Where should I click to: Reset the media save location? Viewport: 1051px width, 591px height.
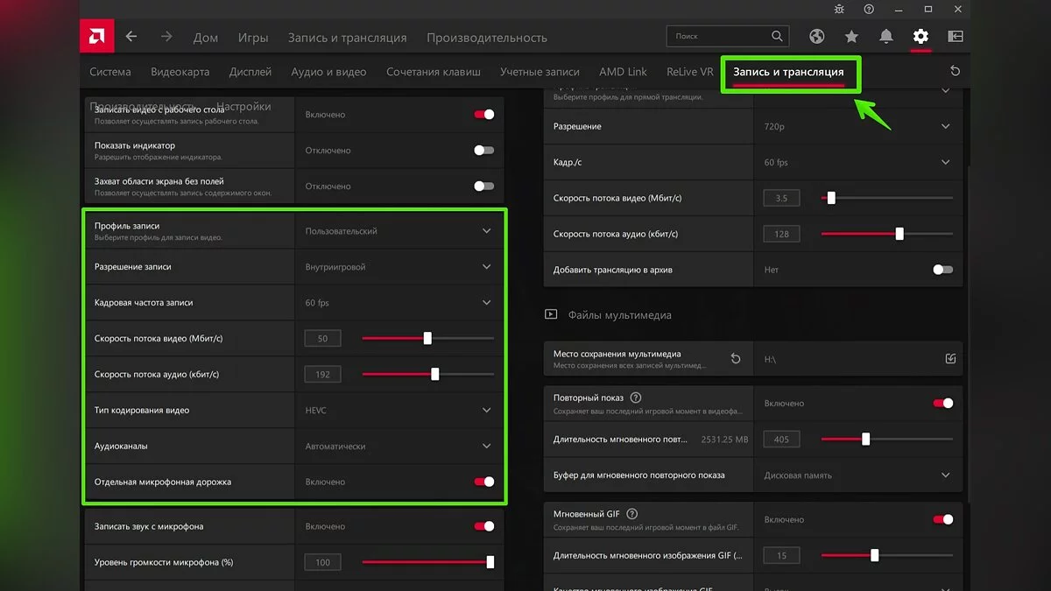(736, 358)
